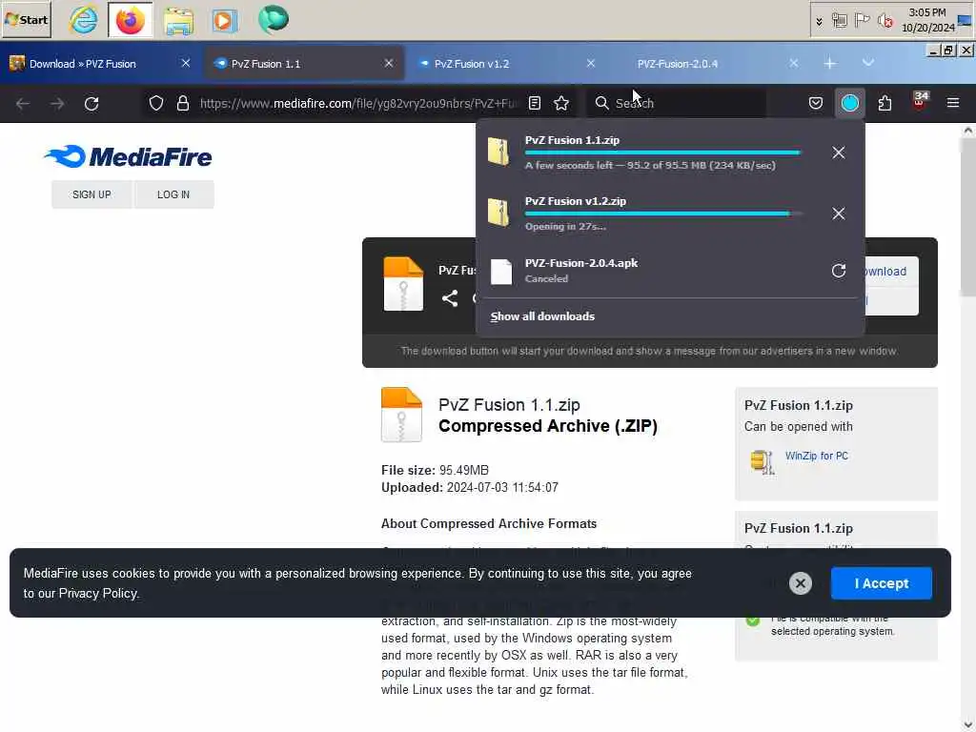
Task: Open Windows Explorer folder icon in taskbar
Action: 178,21
